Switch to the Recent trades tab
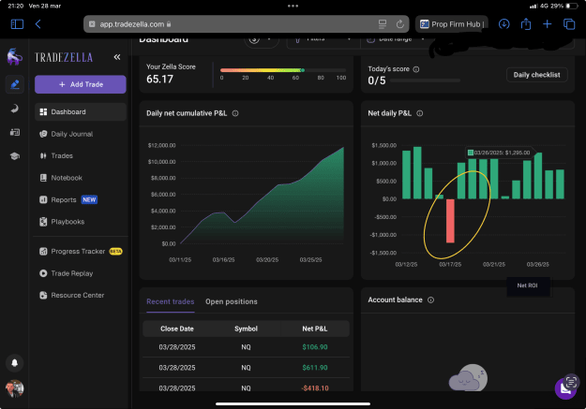Screen dimensions: 586x409 (x=171, y=301)
